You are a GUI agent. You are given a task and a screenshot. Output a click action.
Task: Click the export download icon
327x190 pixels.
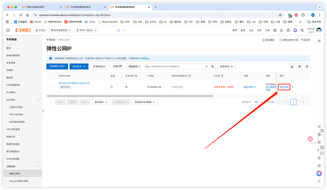click(x=292, y=67)
